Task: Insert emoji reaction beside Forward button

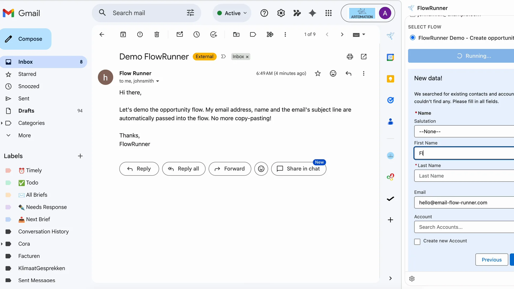Action: pos(261,169)
